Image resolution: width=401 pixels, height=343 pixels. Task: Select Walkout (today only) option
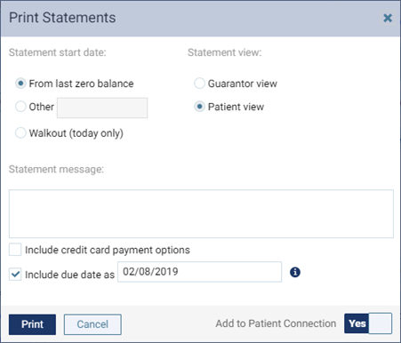coord(20,133)
